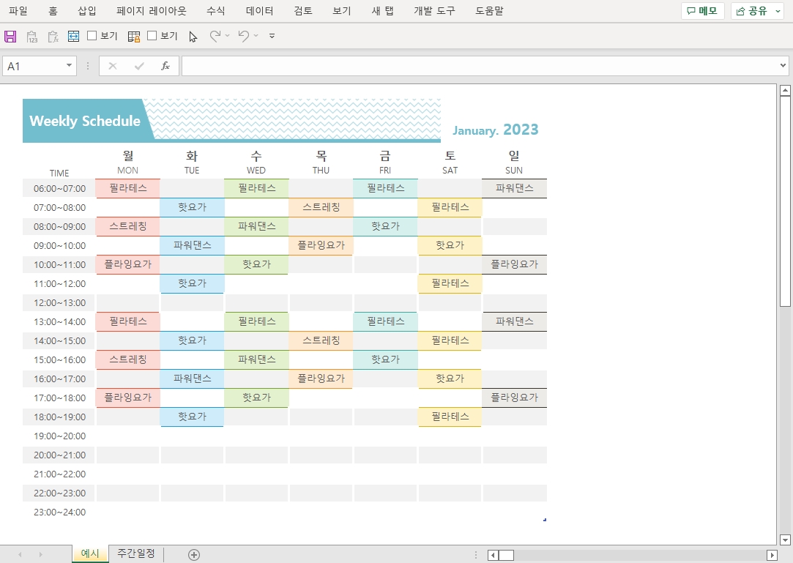The image size is (793, 563).
Task: Open the 삽입 ribbon tab
Action: coord(87,11)
